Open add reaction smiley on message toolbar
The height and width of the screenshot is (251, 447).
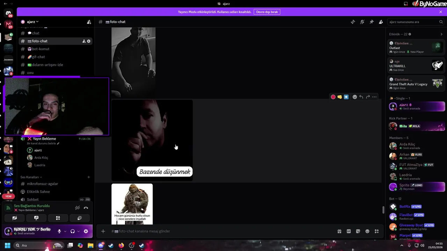coord(355,97)
